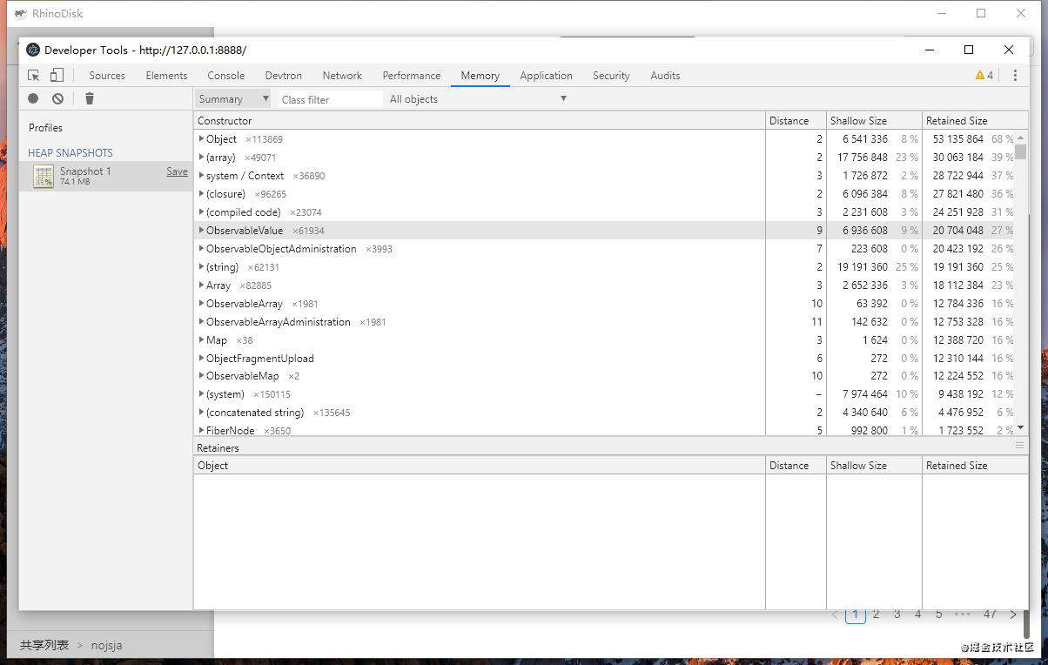1048x665 pixels.
Task: Switch to the Devtron tab
Action: click(284, 76)
